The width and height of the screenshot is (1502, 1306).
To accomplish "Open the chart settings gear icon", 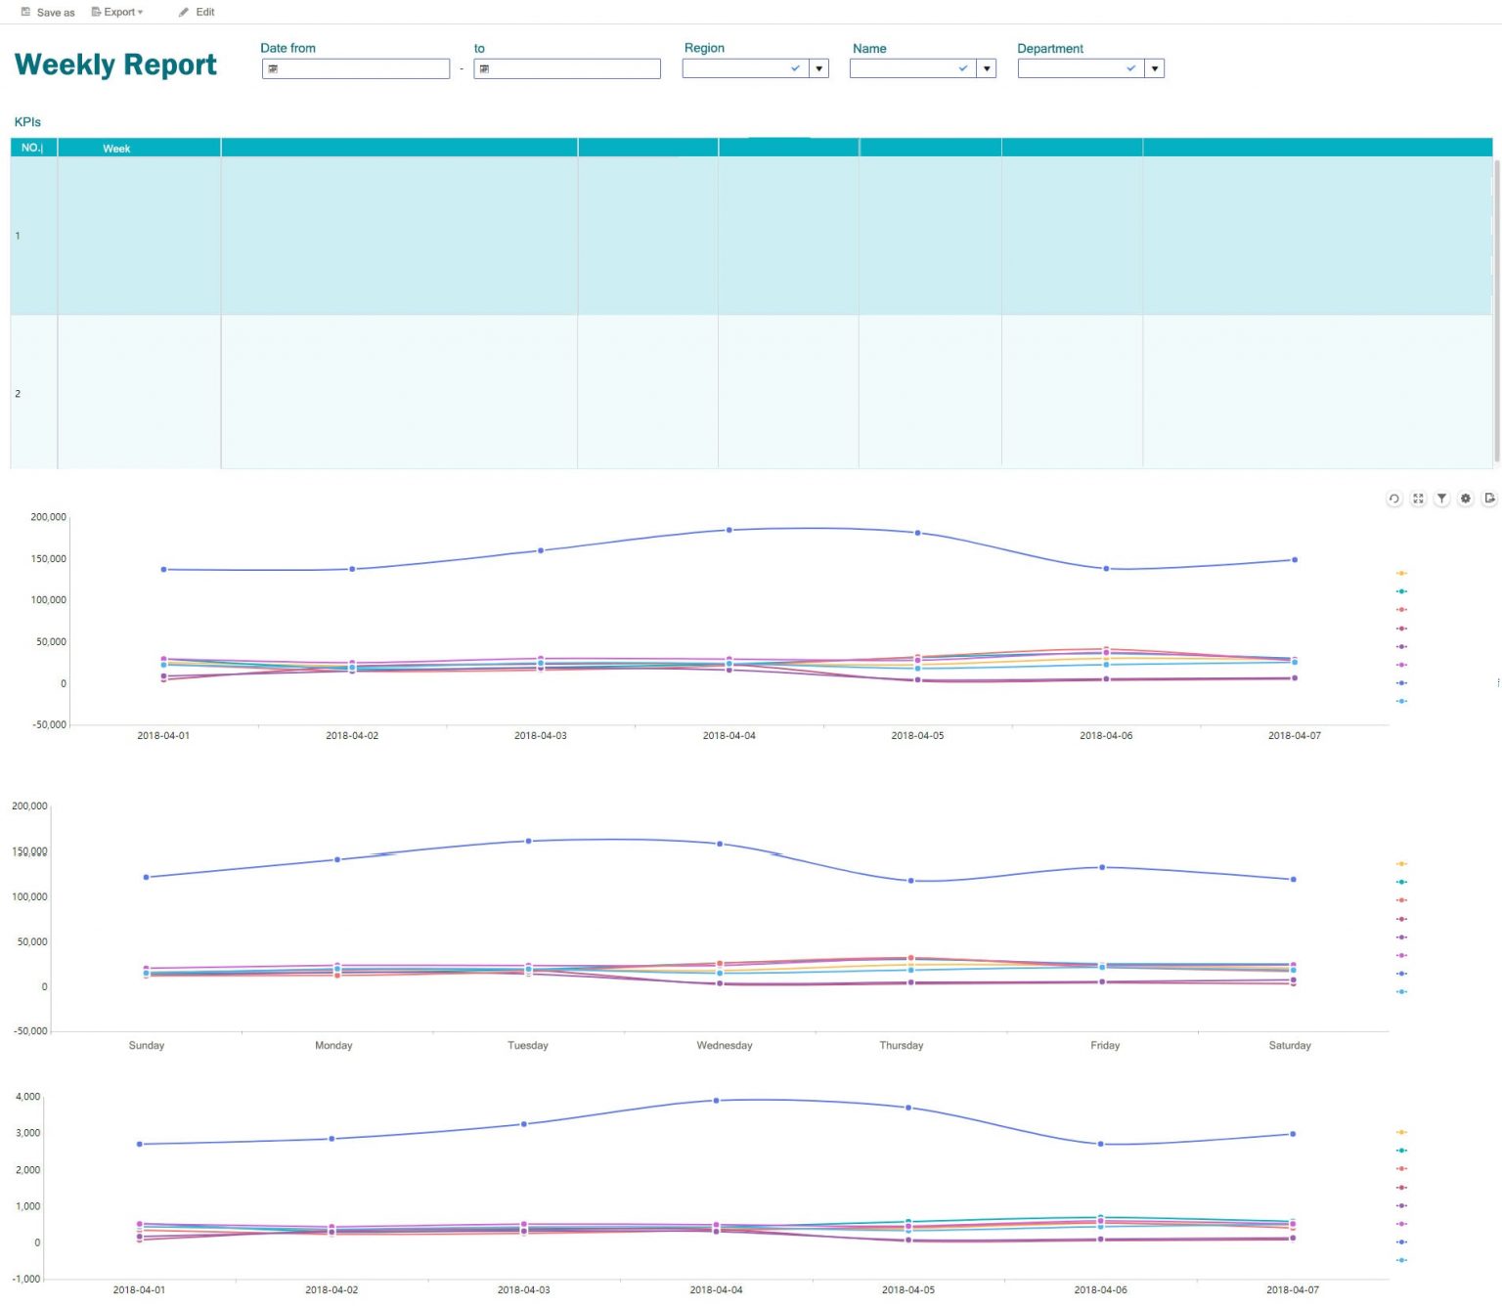I will click(x=1465, y=499).
